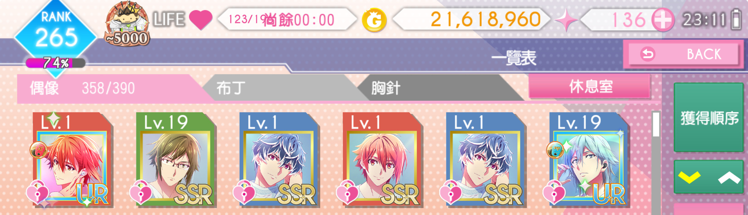Tap the pink LIFE heart icon
Image resolution: width=748 pixels, height=215 pixels.
click(x=201, y=20)
